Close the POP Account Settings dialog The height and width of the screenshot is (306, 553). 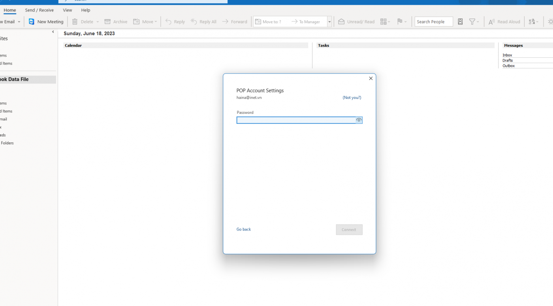pyautogui.click(x=371, y=79)
